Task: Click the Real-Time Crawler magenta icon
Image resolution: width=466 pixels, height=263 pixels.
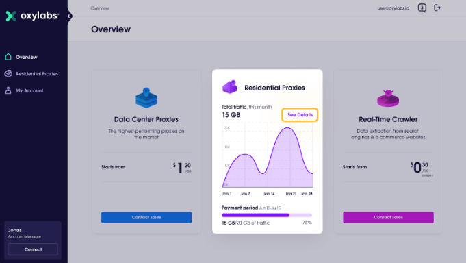Action: click(x=388, y=98)
